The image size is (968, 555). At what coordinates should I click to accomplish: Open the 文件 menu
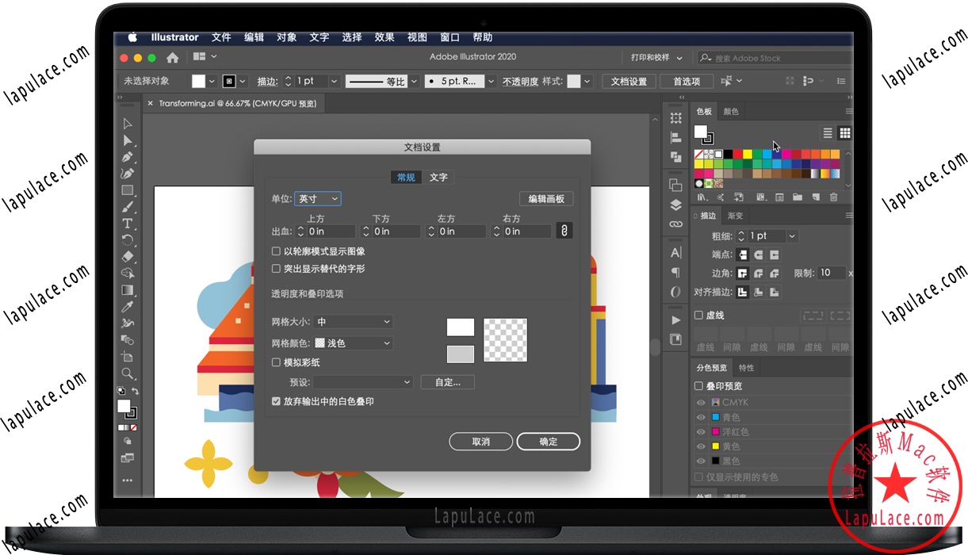221,37
